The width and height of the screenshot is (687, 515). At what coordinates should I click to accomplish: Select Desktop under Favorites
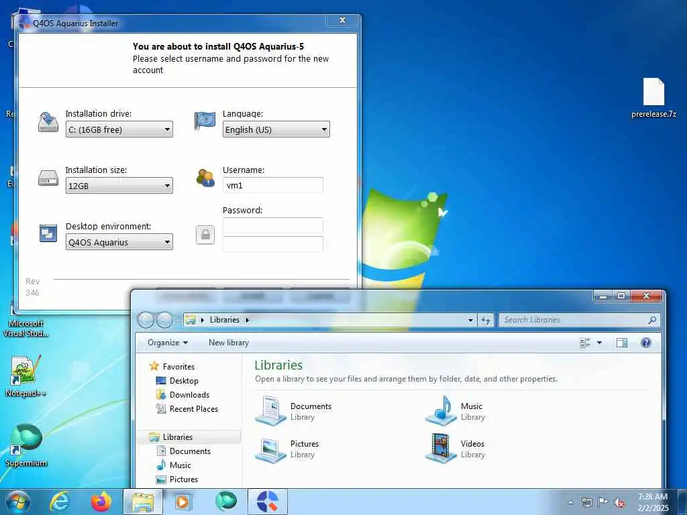click(184, 381)
